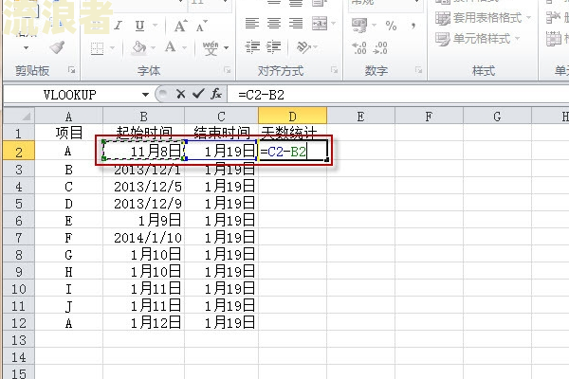Cancel formula entry with X icon
The image size is (569, 379).
tap(180, 95)
